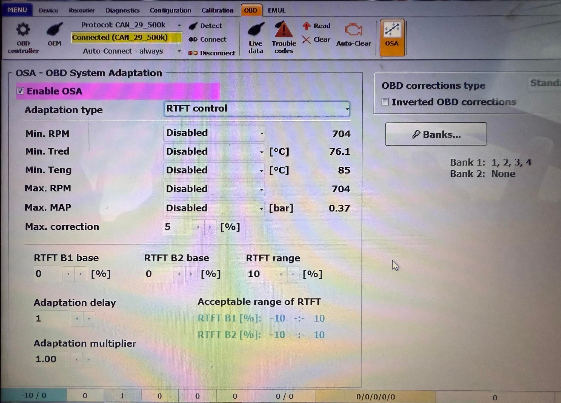Open the Min. Tred dropdown
The image size is (561, 403).
(x=214, y=152)
